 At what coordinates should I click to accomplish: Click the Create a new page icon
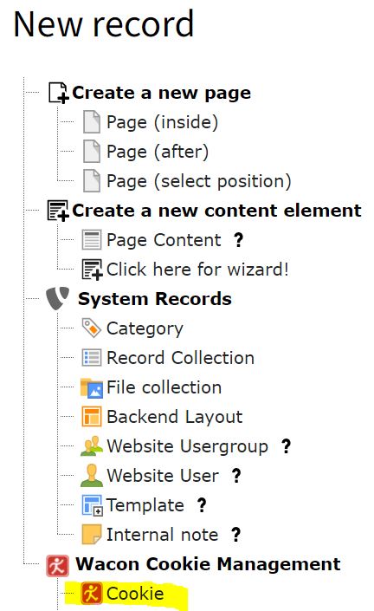[58, 93]
